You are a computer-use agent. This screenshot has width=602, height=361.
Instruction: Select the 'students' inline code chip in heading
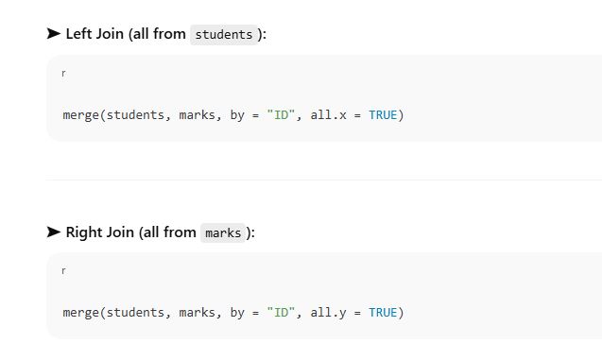click(224, 35)
